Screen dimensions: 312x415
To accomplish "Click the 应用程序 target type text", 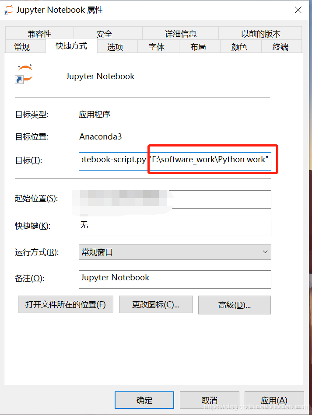I will click(94, 114).
